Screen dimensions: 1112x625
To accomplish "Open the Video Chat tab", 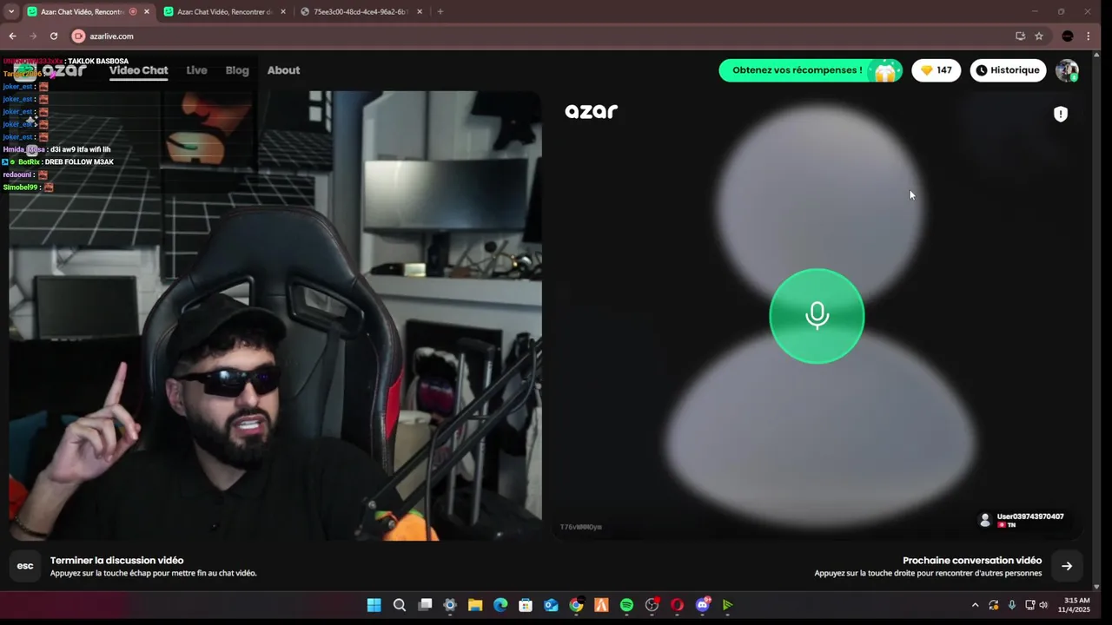I will pyautogui.click(x=138, y=70).
